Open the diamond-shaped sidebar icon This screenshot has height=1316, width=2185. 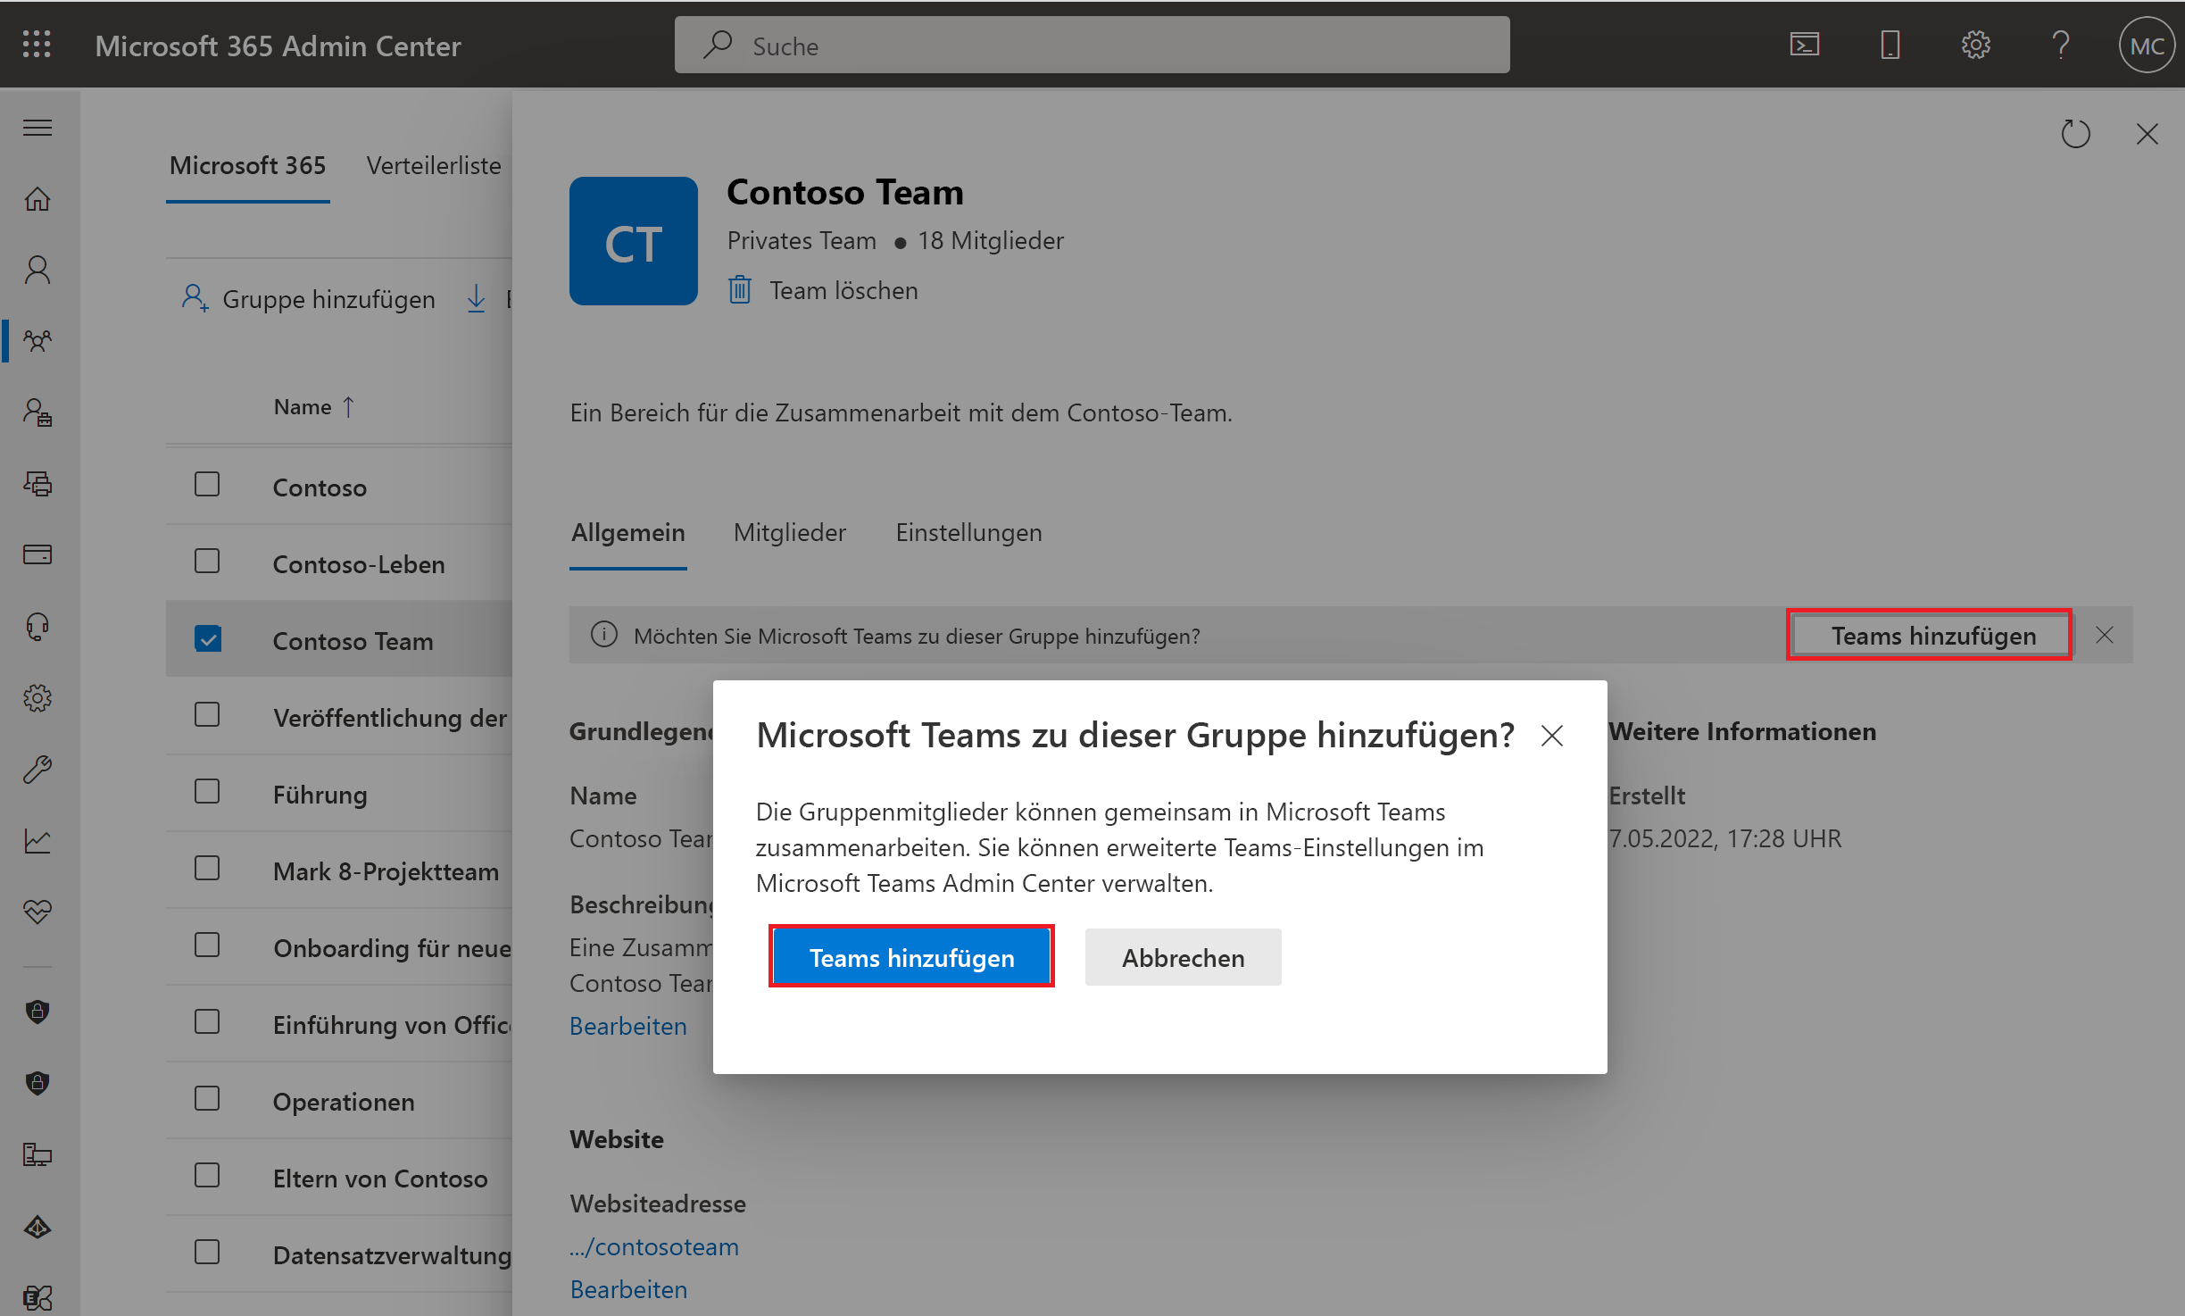(x=37, y=1228)
